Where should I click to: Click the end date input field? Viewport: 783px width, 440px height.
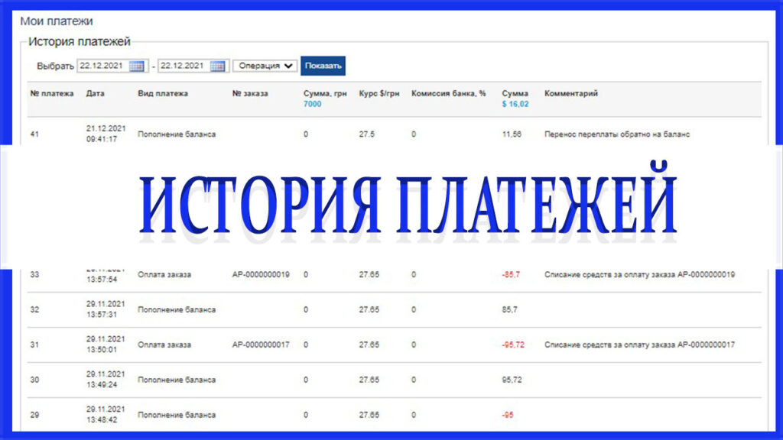183,66
